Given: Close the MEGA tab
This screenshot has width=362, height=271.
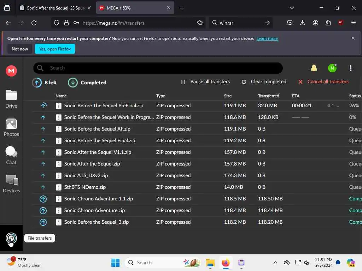Looking at the screenshot, I should (x=169, y=8).
